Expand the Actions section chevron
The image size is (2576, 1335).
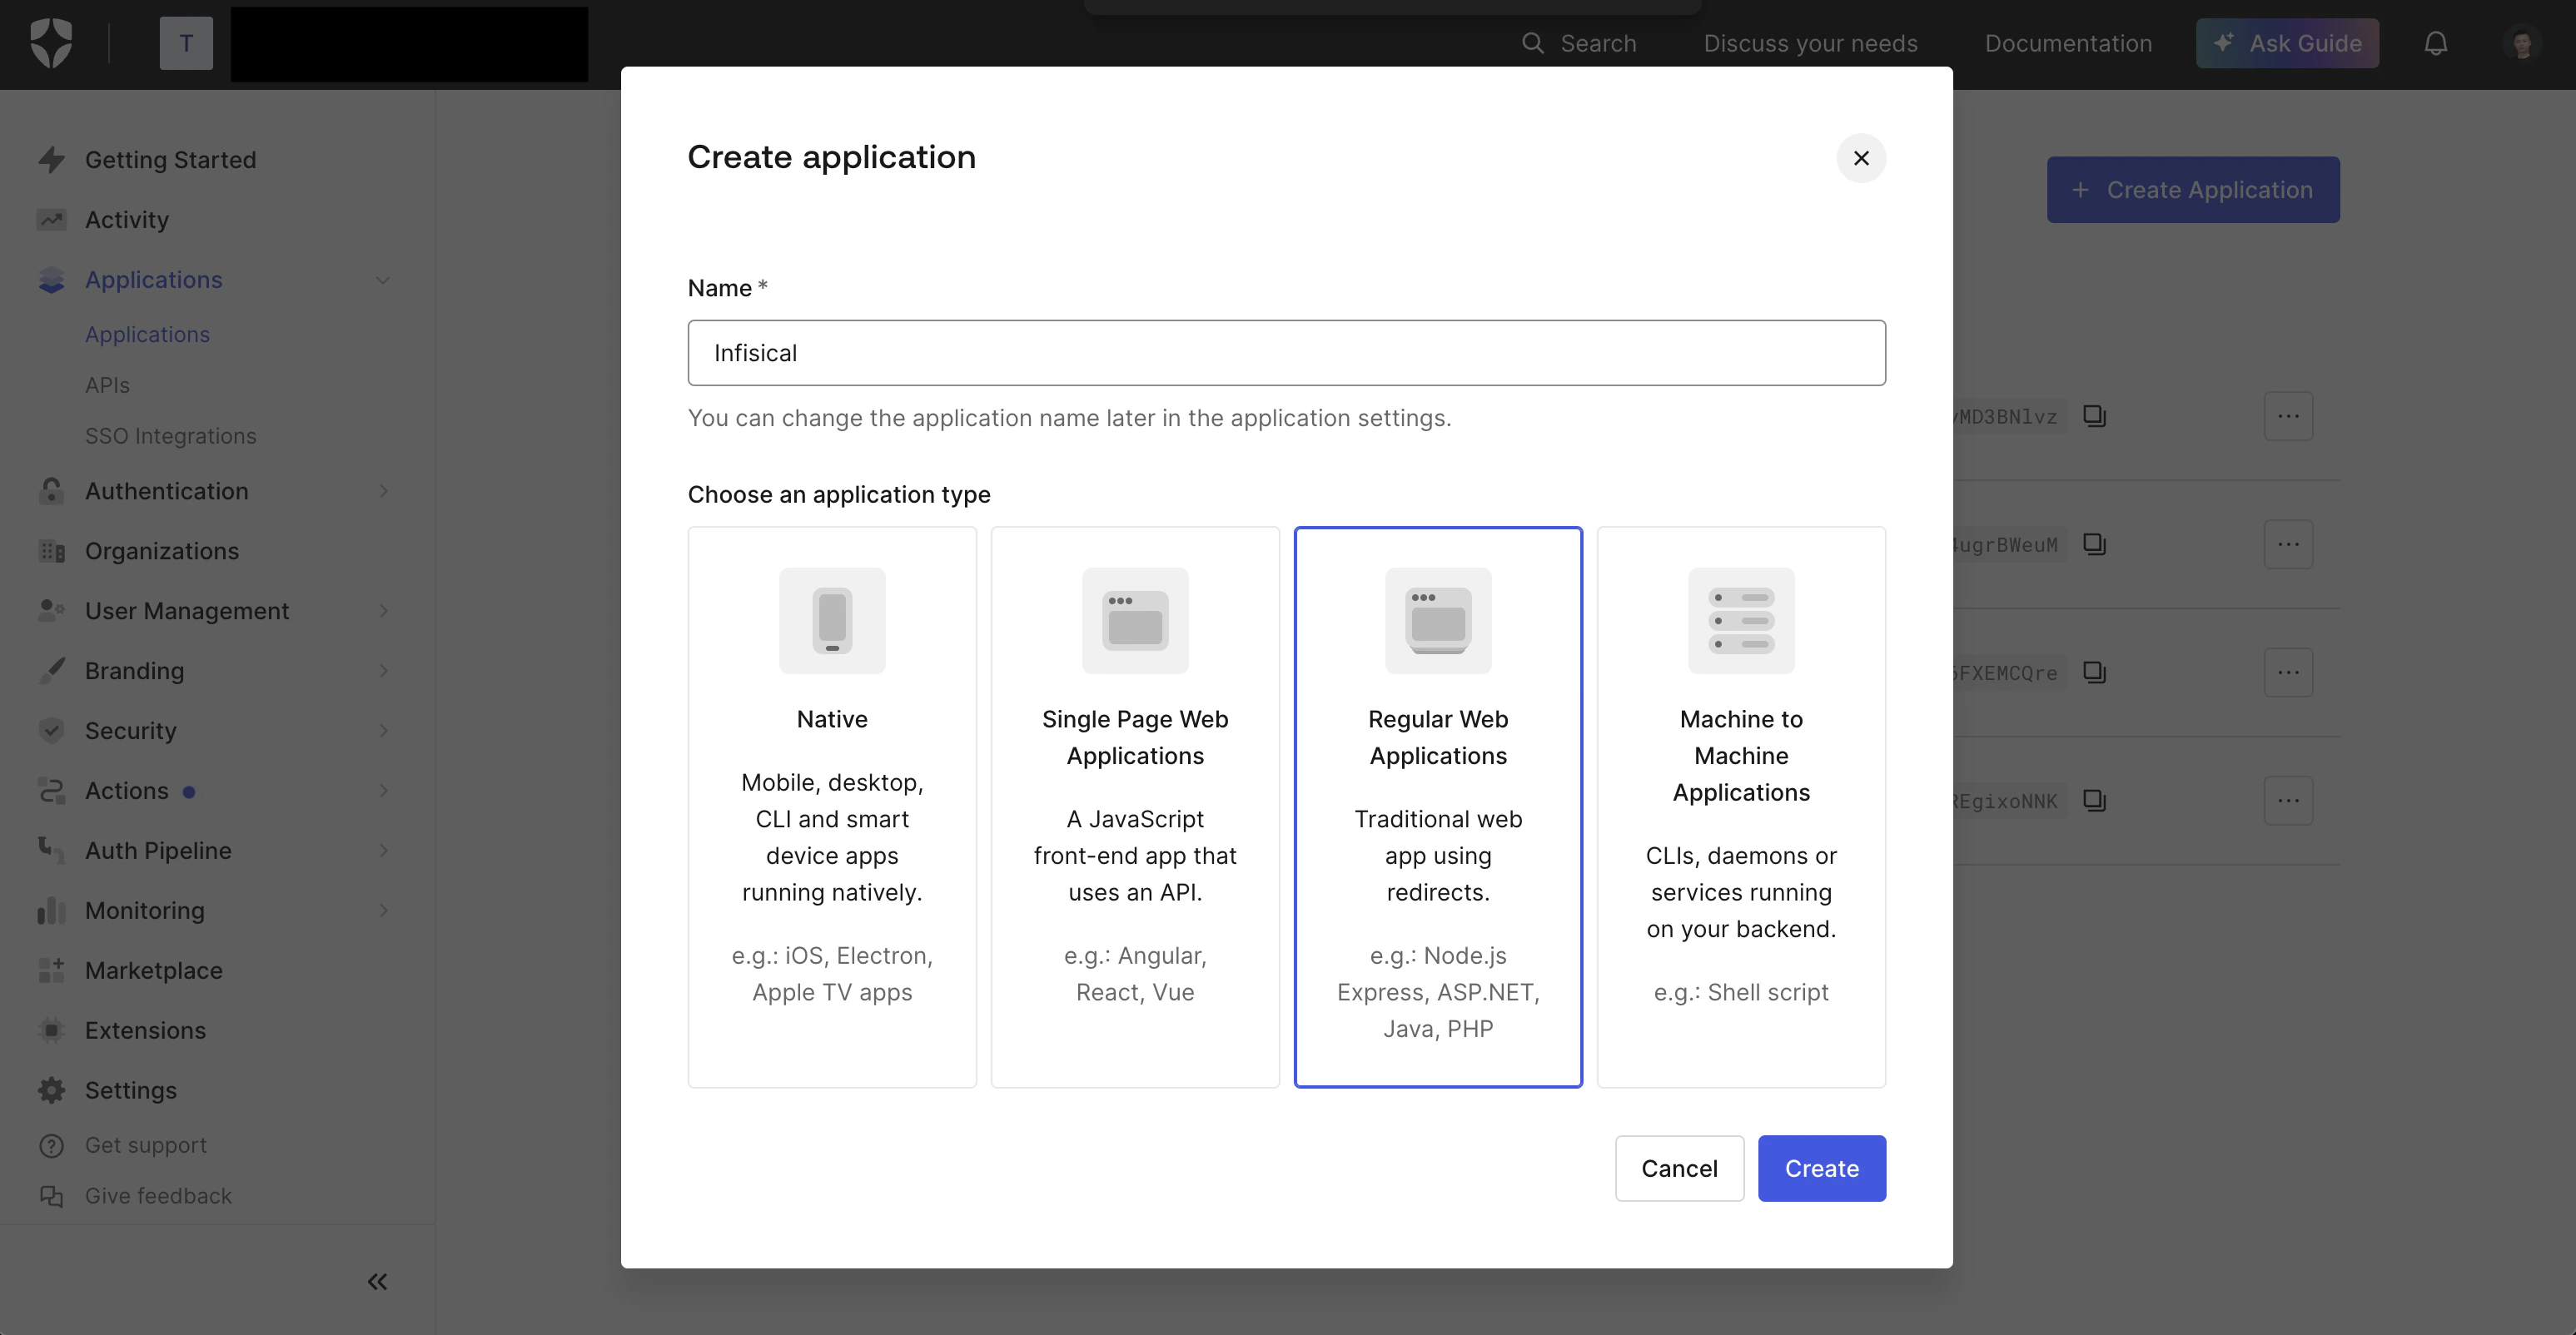(383, 791)
